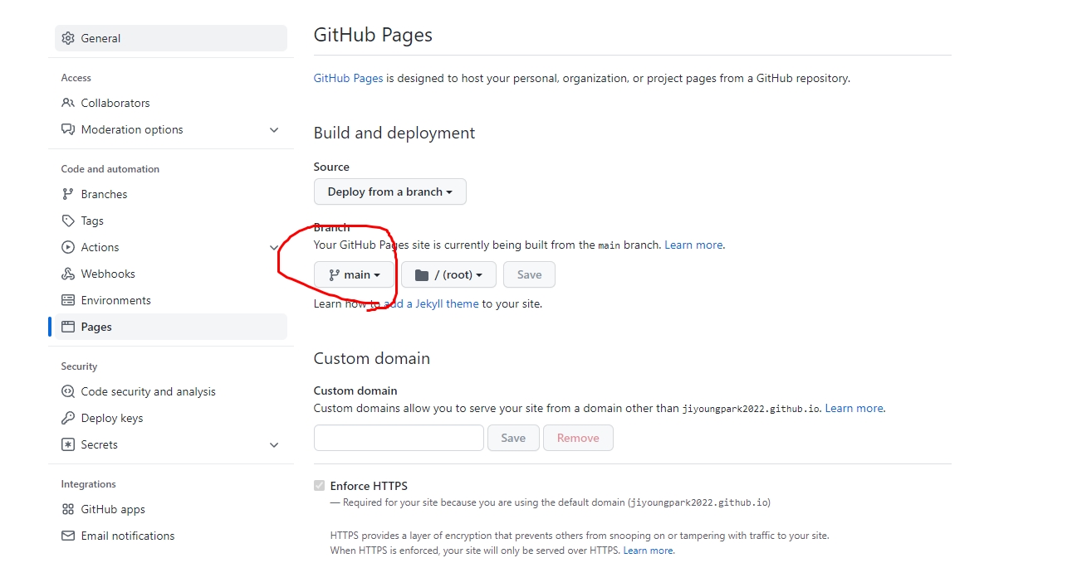Image resolution: width=1082 pixels, height=587 pixels.
Task: Click the codescan icon beside Code security
Action: coord(68,391)
